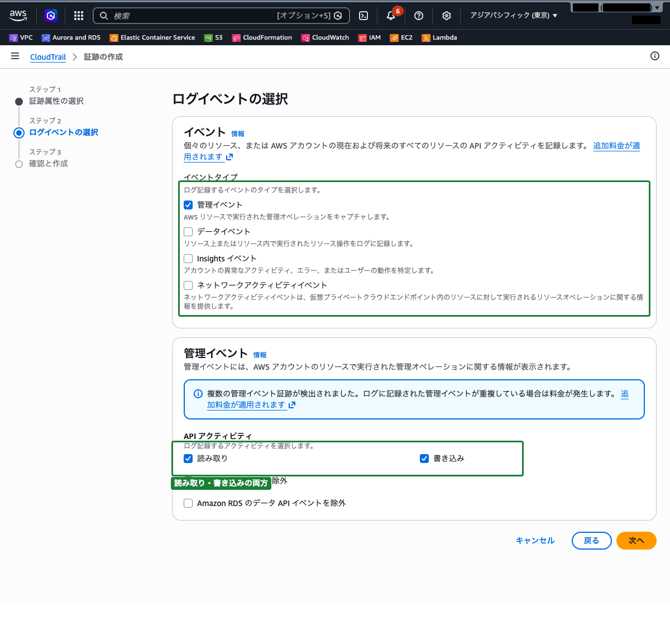Click the CloudWatch favorite icon

point(305,38)
